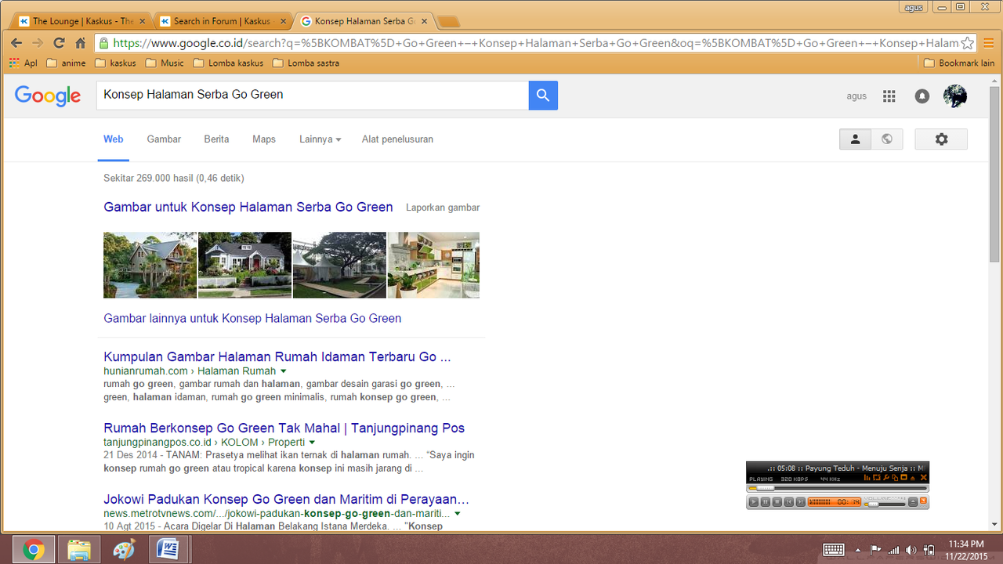Open Rumah Berkonsep Go Green Tak Mahal result

pyautogui.click(x=284, y=428)
